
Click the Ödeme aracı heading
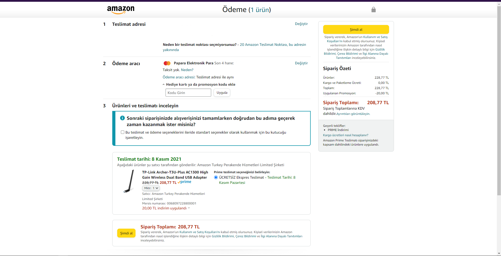(x=126, y=64)
